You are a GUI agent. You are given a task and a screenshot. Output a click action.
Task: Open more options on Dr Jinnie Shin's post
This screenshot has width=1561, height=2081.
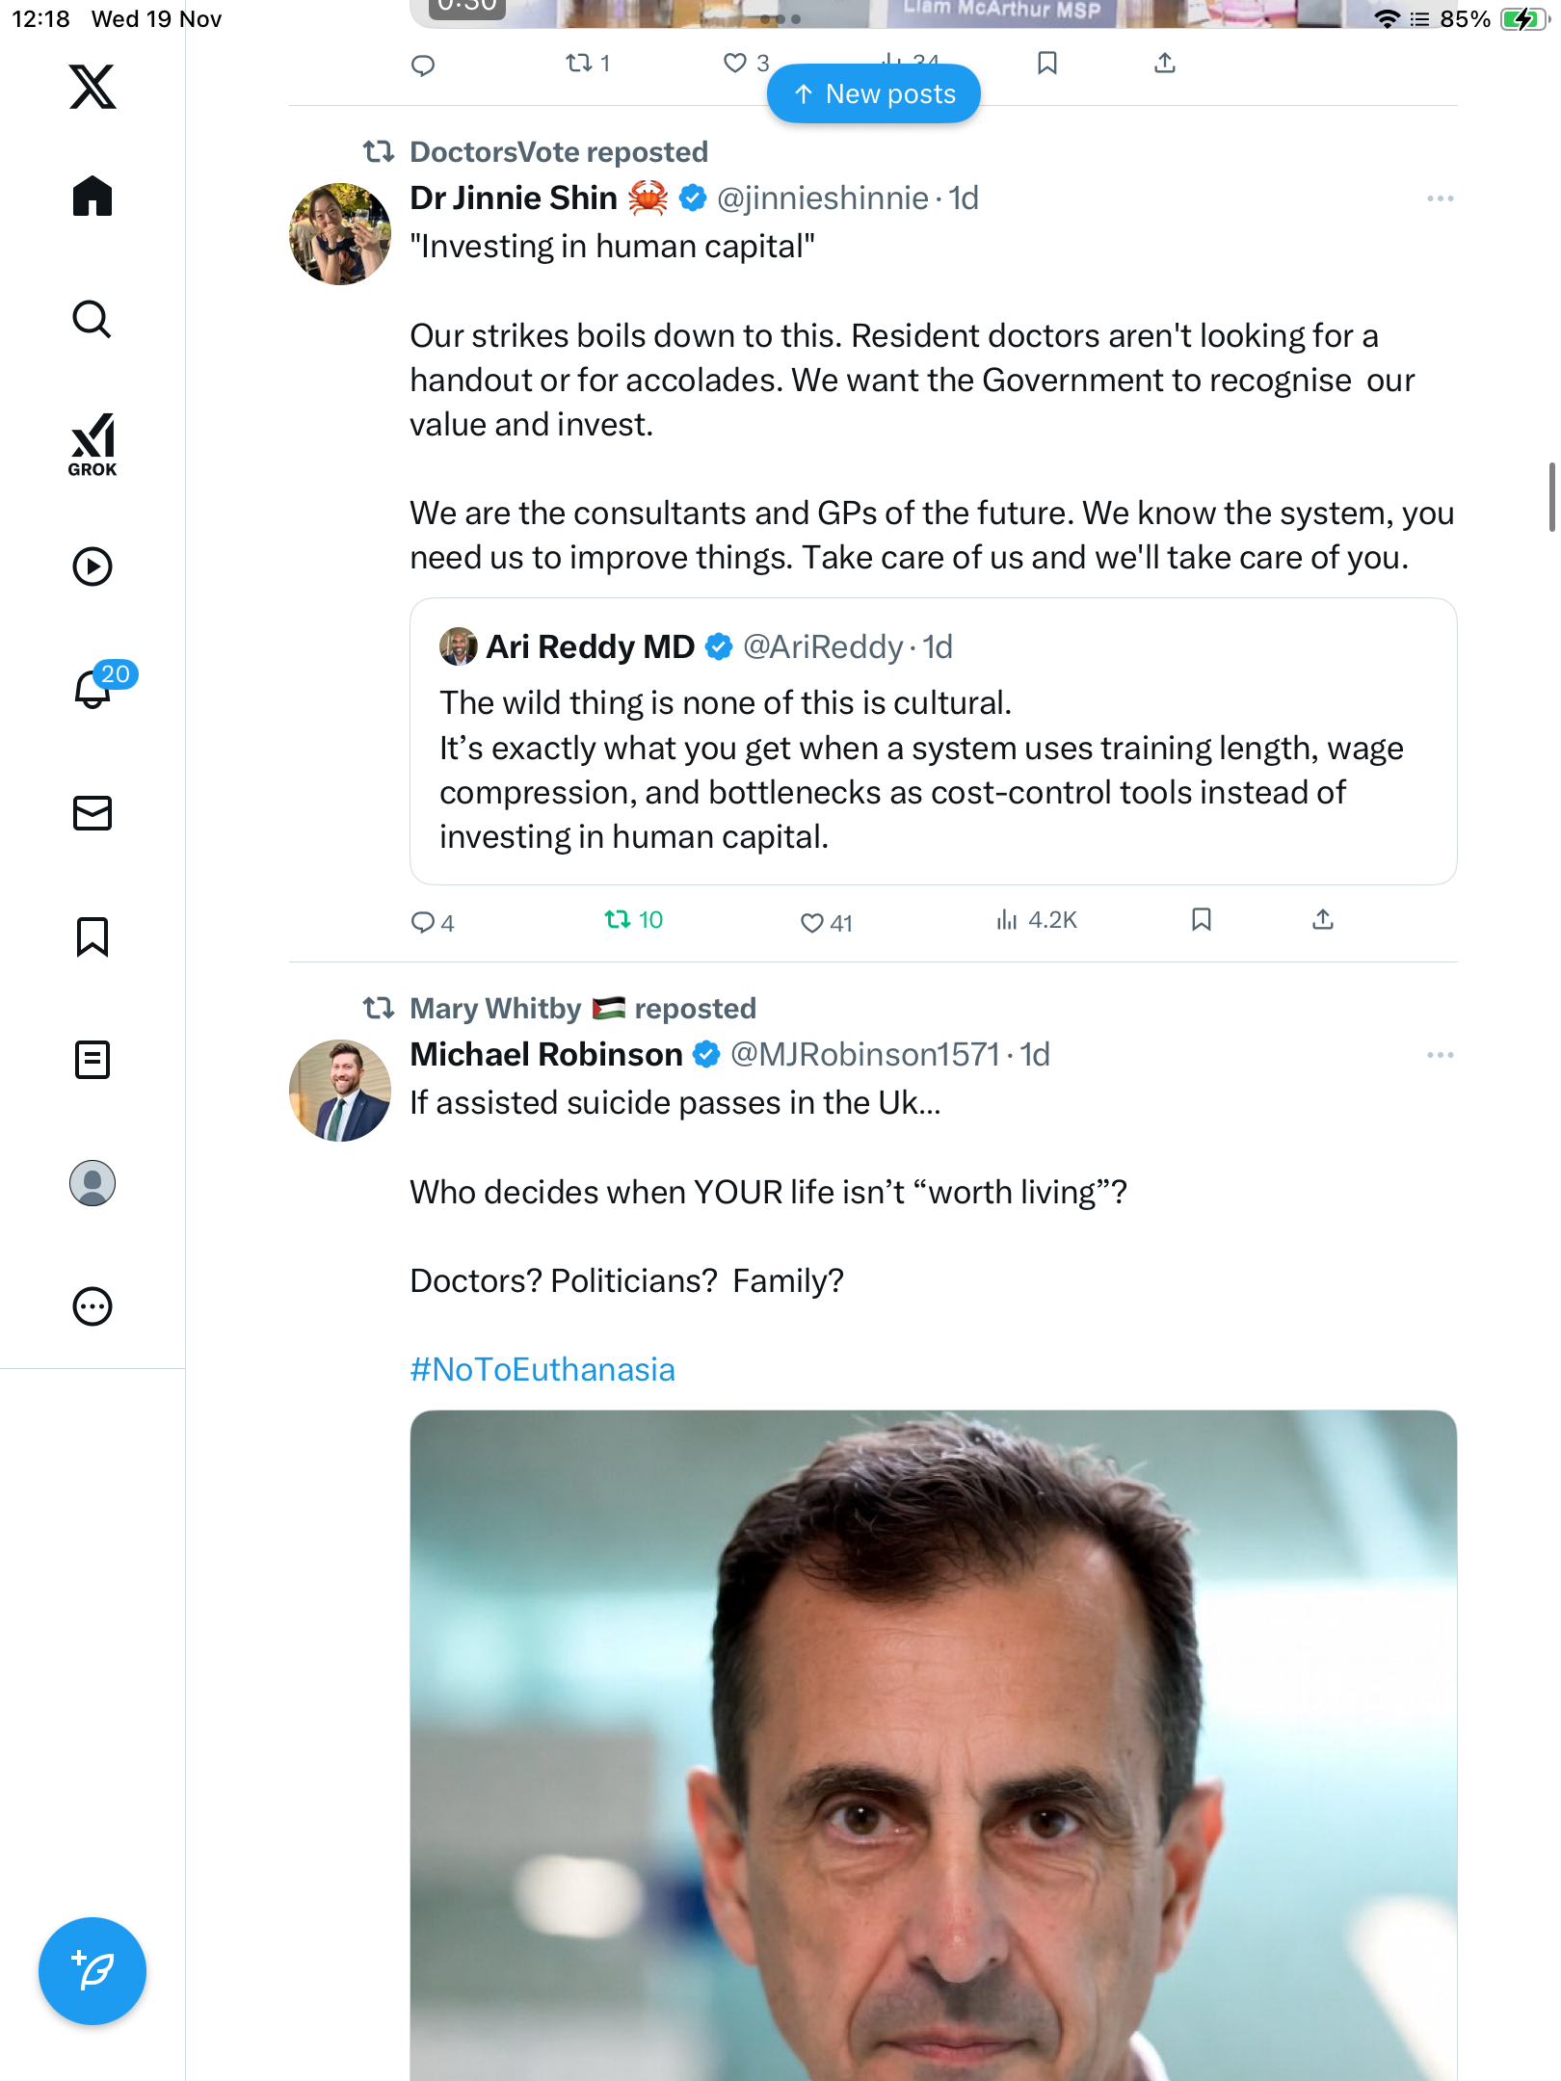click(x=1440, y=198)
